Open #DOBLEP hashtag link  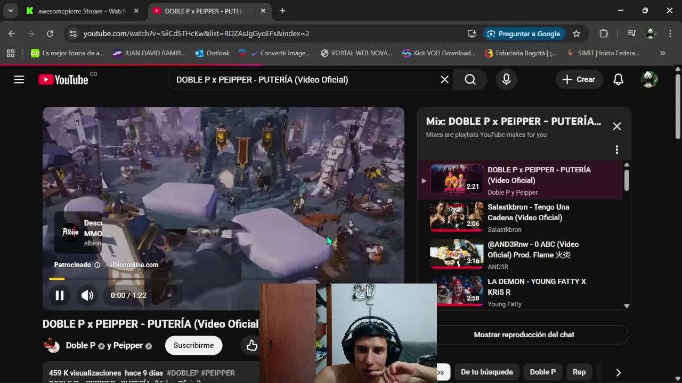(183, 373)
